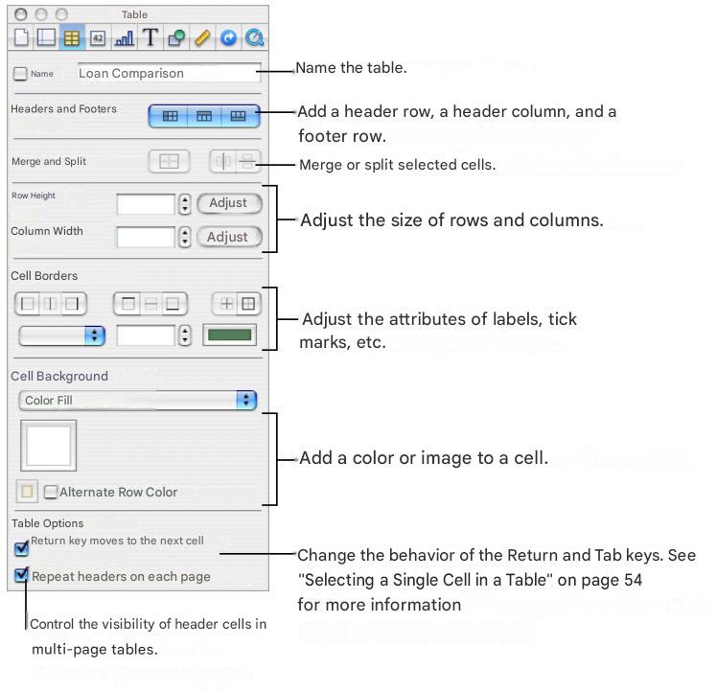Select the inner horizontal cell border
The width and height of the screenshot is (717, 692).
pyautogui.click(x=150, y=304)
